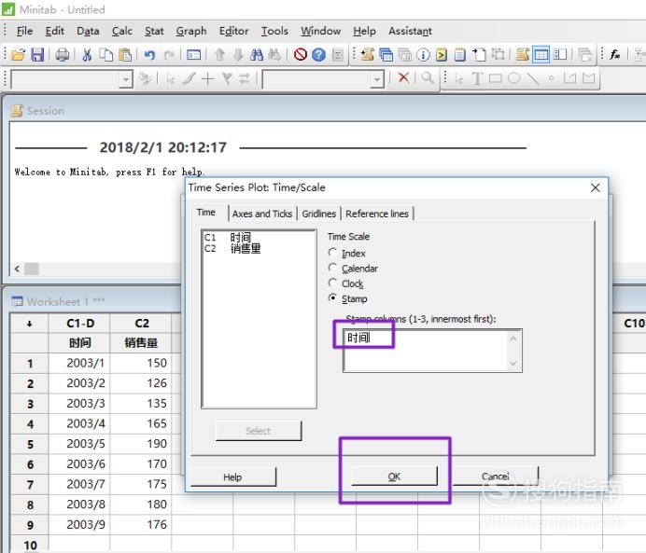Click Help button in Time/Scale dialog
Image resolution: width=646 pixels, height=553 pixels.
coord(232,477)
